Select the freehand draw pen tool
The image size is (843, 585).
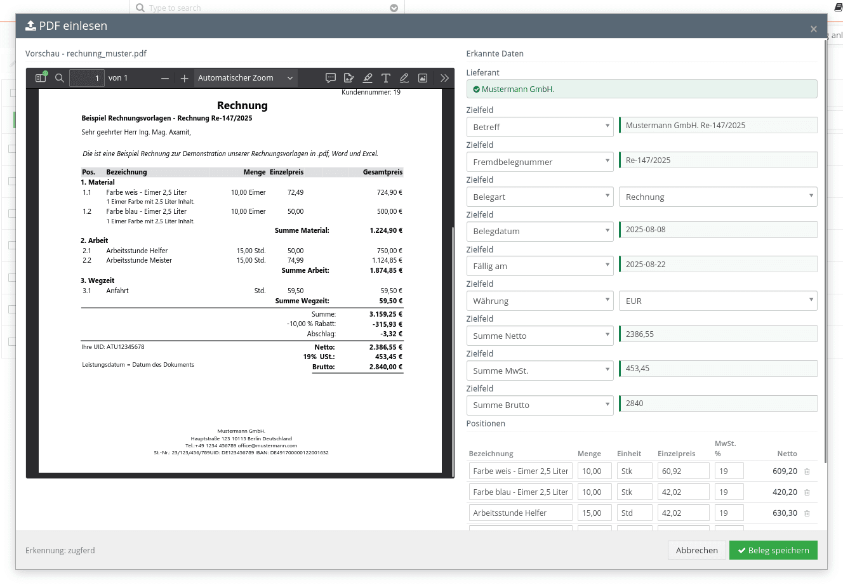pyautogui.click(x=404, y=78)
